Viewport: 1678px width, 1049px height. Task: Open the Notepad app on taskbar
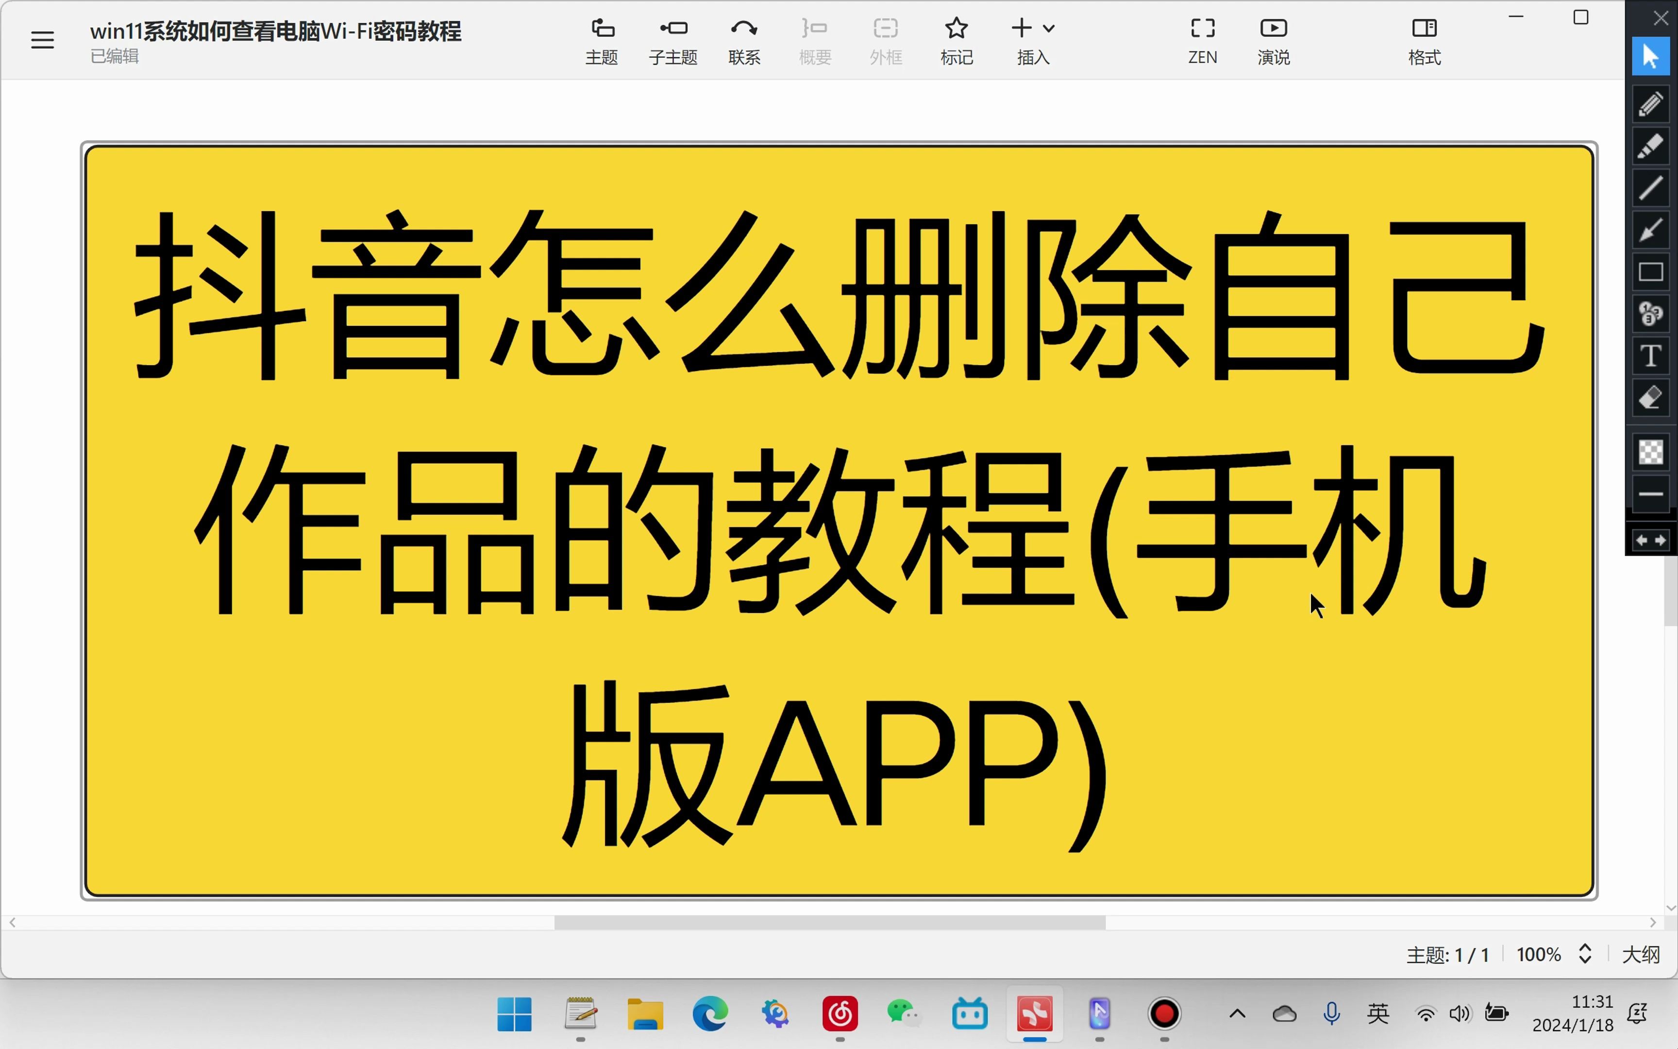pyautogui.click(x=580, y=1015)
